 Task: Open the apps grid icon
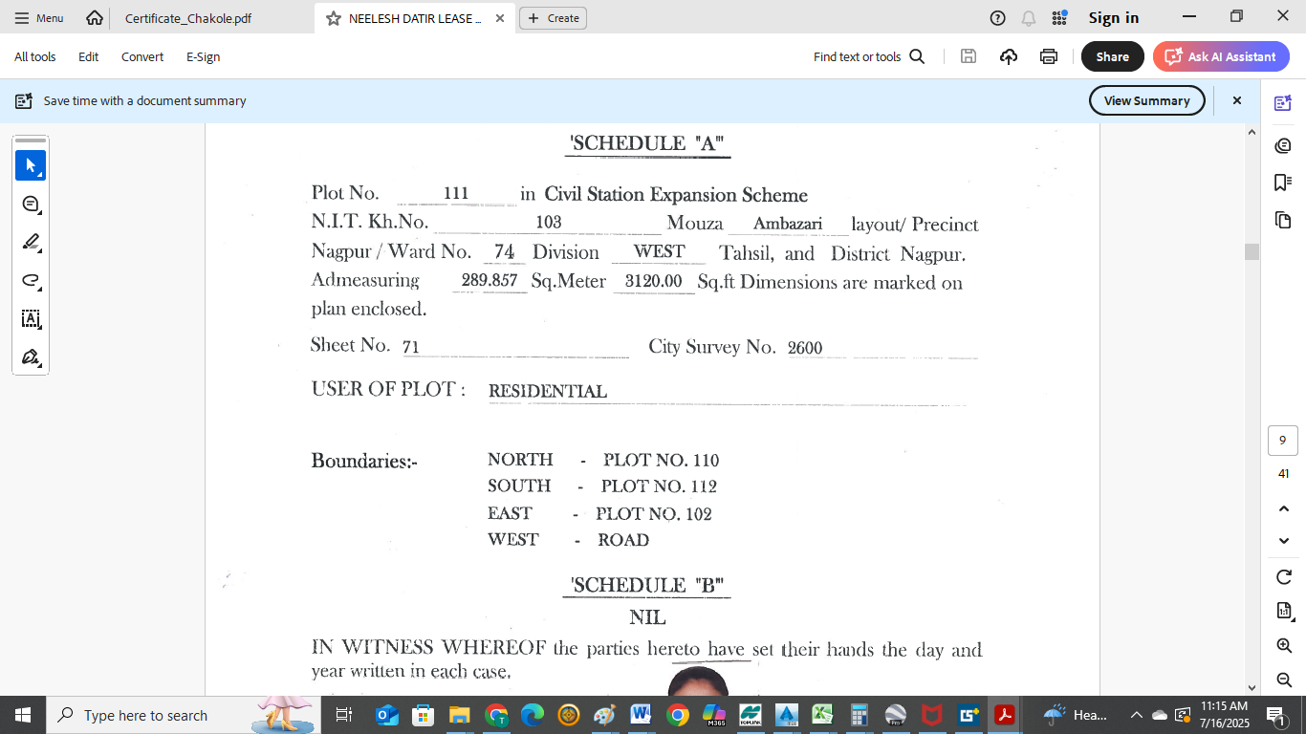click(1059, 18)
